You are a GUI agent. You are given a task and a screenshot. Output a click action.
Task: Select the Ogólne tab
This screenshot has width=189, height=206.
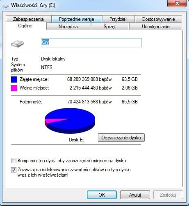[x=25, y=26]
